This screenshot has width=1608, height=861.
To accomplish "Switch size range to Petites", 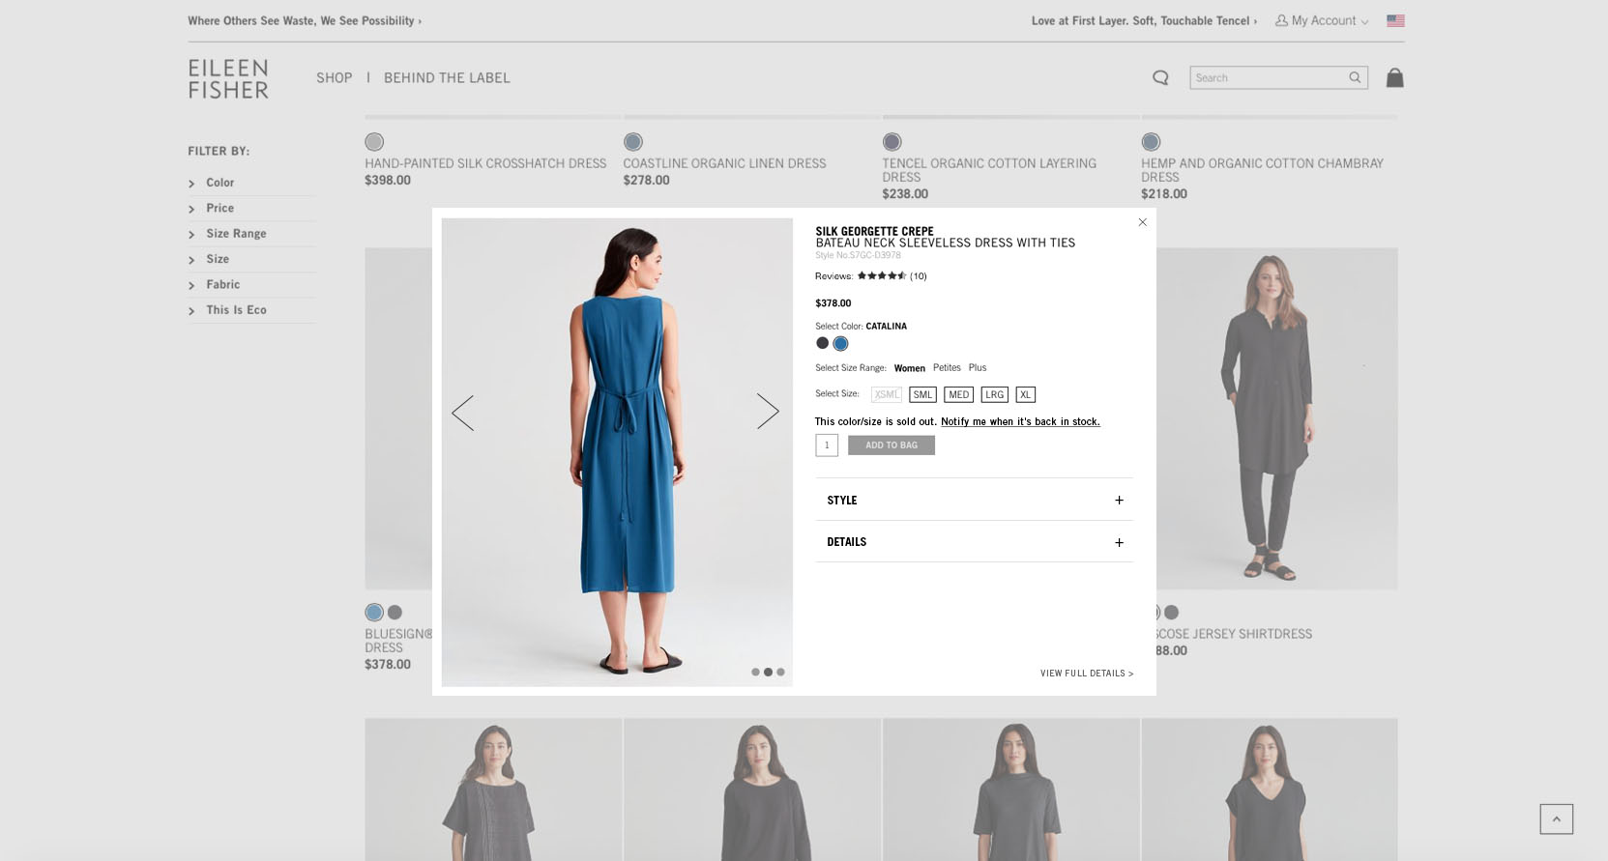I will (947, 367).
